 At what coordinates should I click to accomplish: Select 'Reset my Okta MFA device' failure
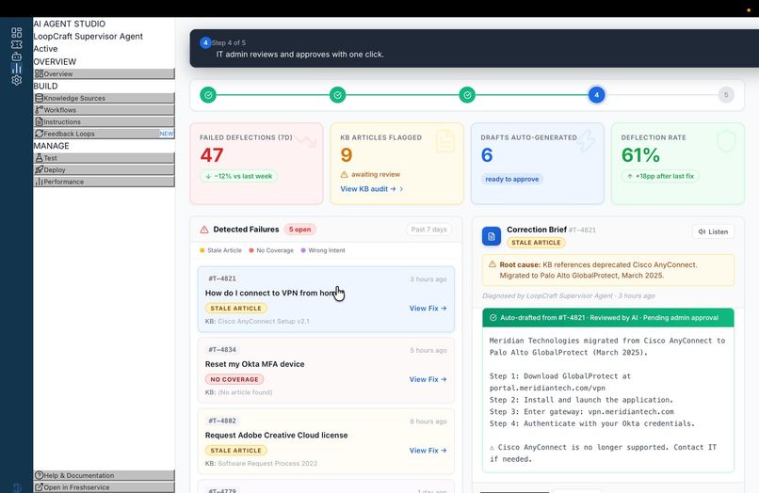tap(326, 370)
